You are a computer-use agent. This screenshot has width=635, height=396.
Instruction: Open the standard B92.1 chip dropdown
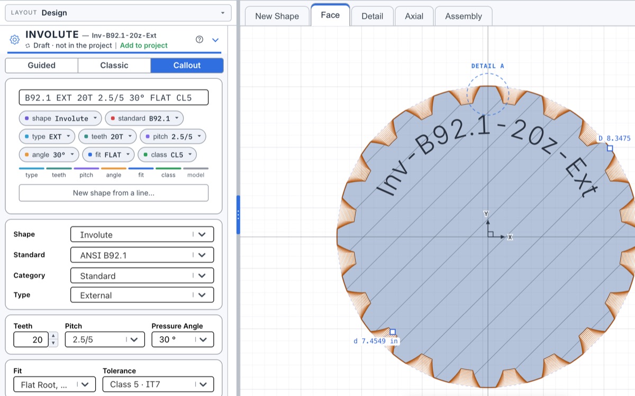pyautogui.click(x=144, y=118)
